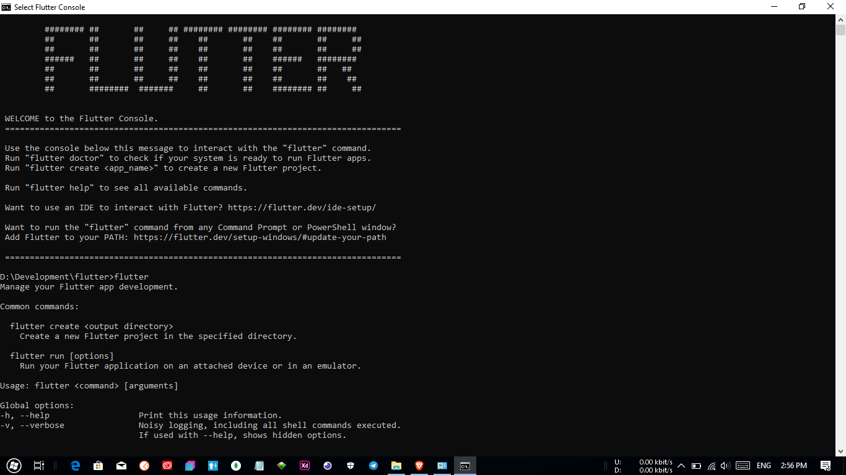Launch Brave browser from the taskbar

pyautogui.click(x=419, y=466)
